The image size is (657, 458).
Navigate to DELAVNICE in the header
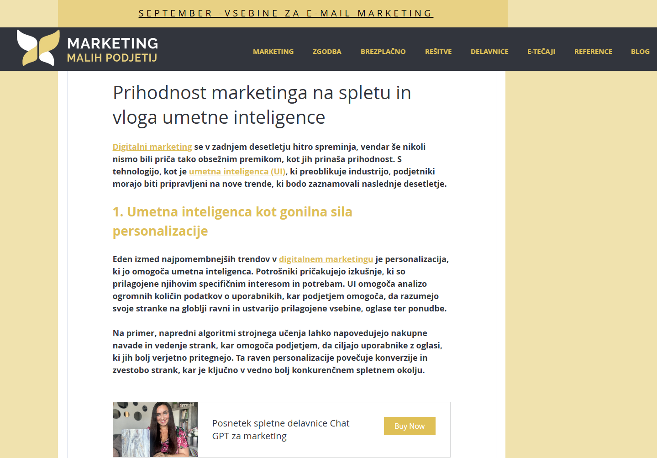click(x=489, y=52)
